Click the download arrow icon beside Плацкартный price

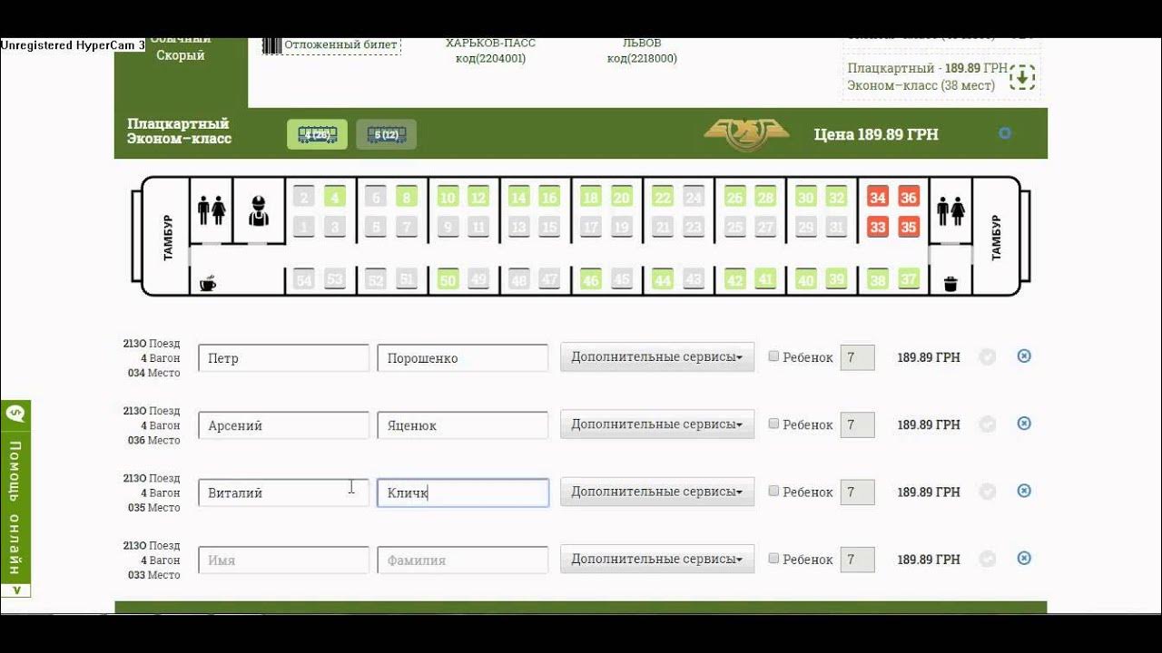click(x=1023, y=77)
